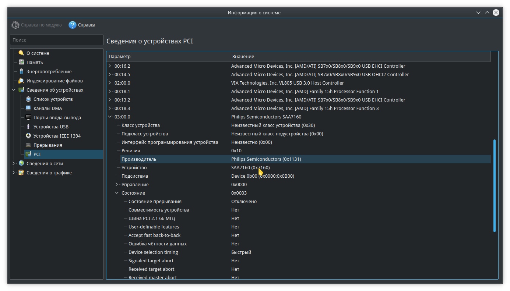Collapse the 03:00.0 device entry
The image size is (510, 291).
(110, 117)
